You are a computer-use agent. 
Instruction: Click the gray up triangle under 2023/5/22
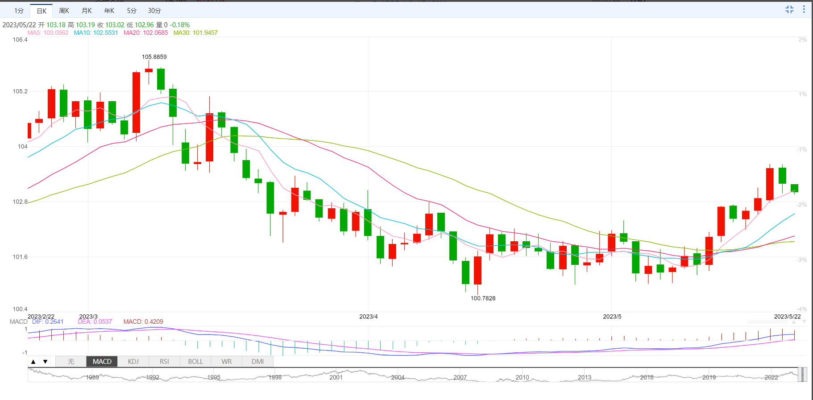794,322
